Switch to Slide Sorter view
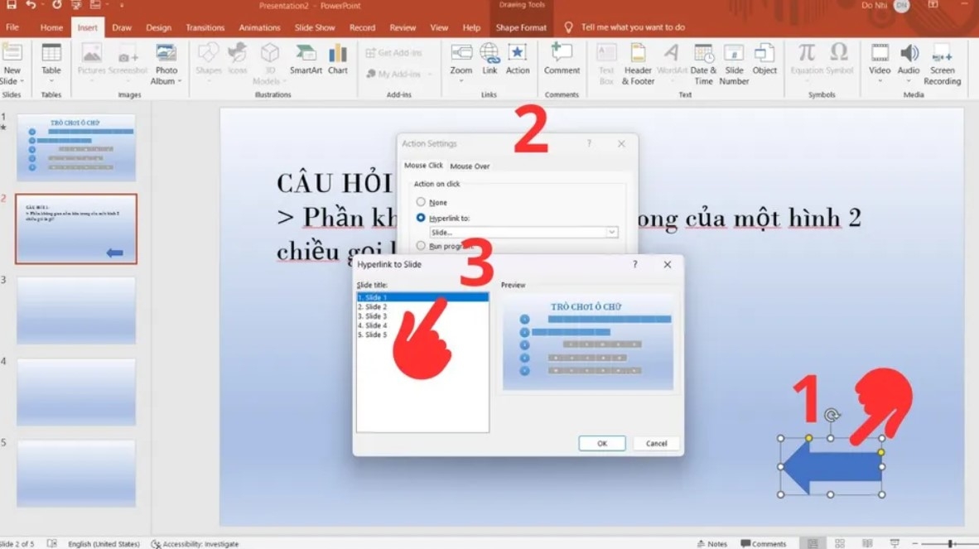The width and height of the screenshot is (979, 549). point(840,543)
